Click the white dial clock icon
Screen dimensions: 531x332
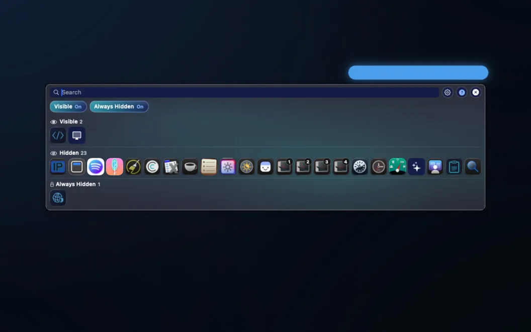(360, 167)
